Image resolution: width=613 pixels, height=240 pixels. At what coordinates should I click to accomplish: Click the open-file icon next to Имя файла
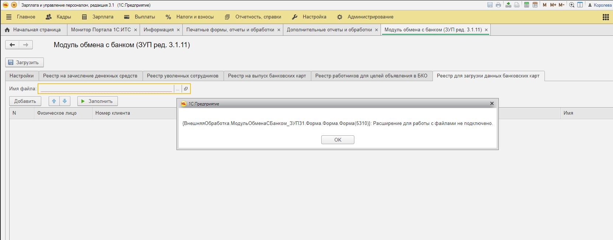click(x=186, y=89)
